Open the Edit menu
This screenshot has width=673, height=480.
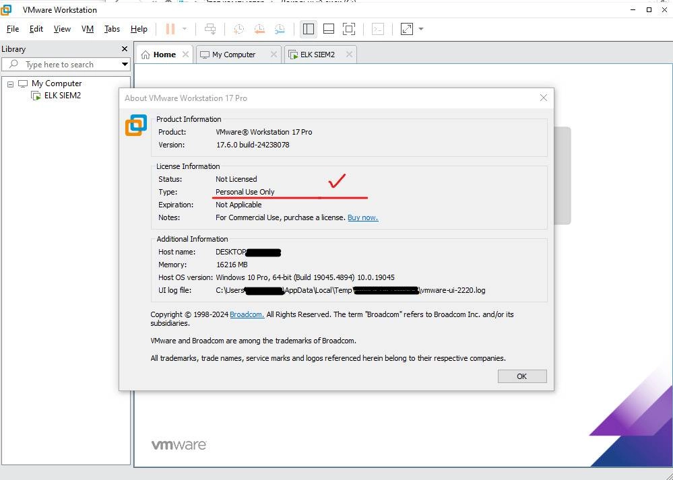pos(36,29)
